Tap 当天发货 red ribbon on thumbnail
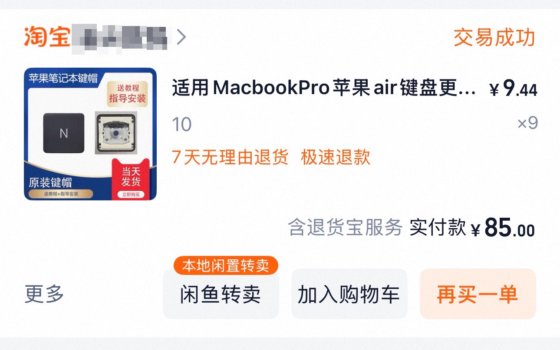The height and width of the screenshot is (350, 560). pos(131,179)
